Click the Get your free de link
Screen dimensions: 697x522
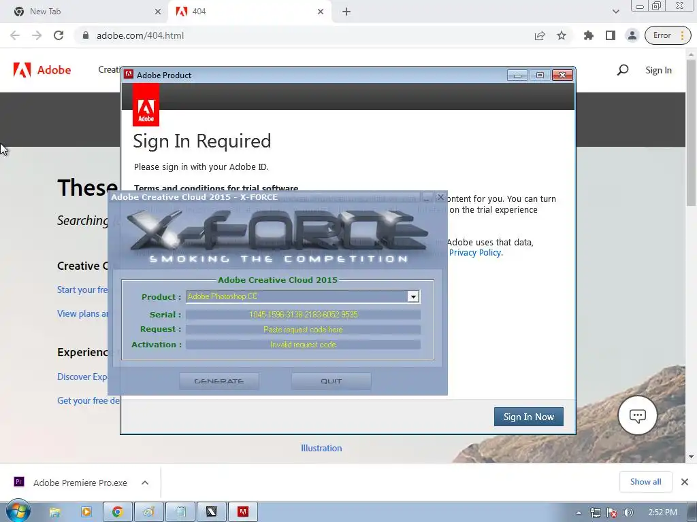point(88,401)
